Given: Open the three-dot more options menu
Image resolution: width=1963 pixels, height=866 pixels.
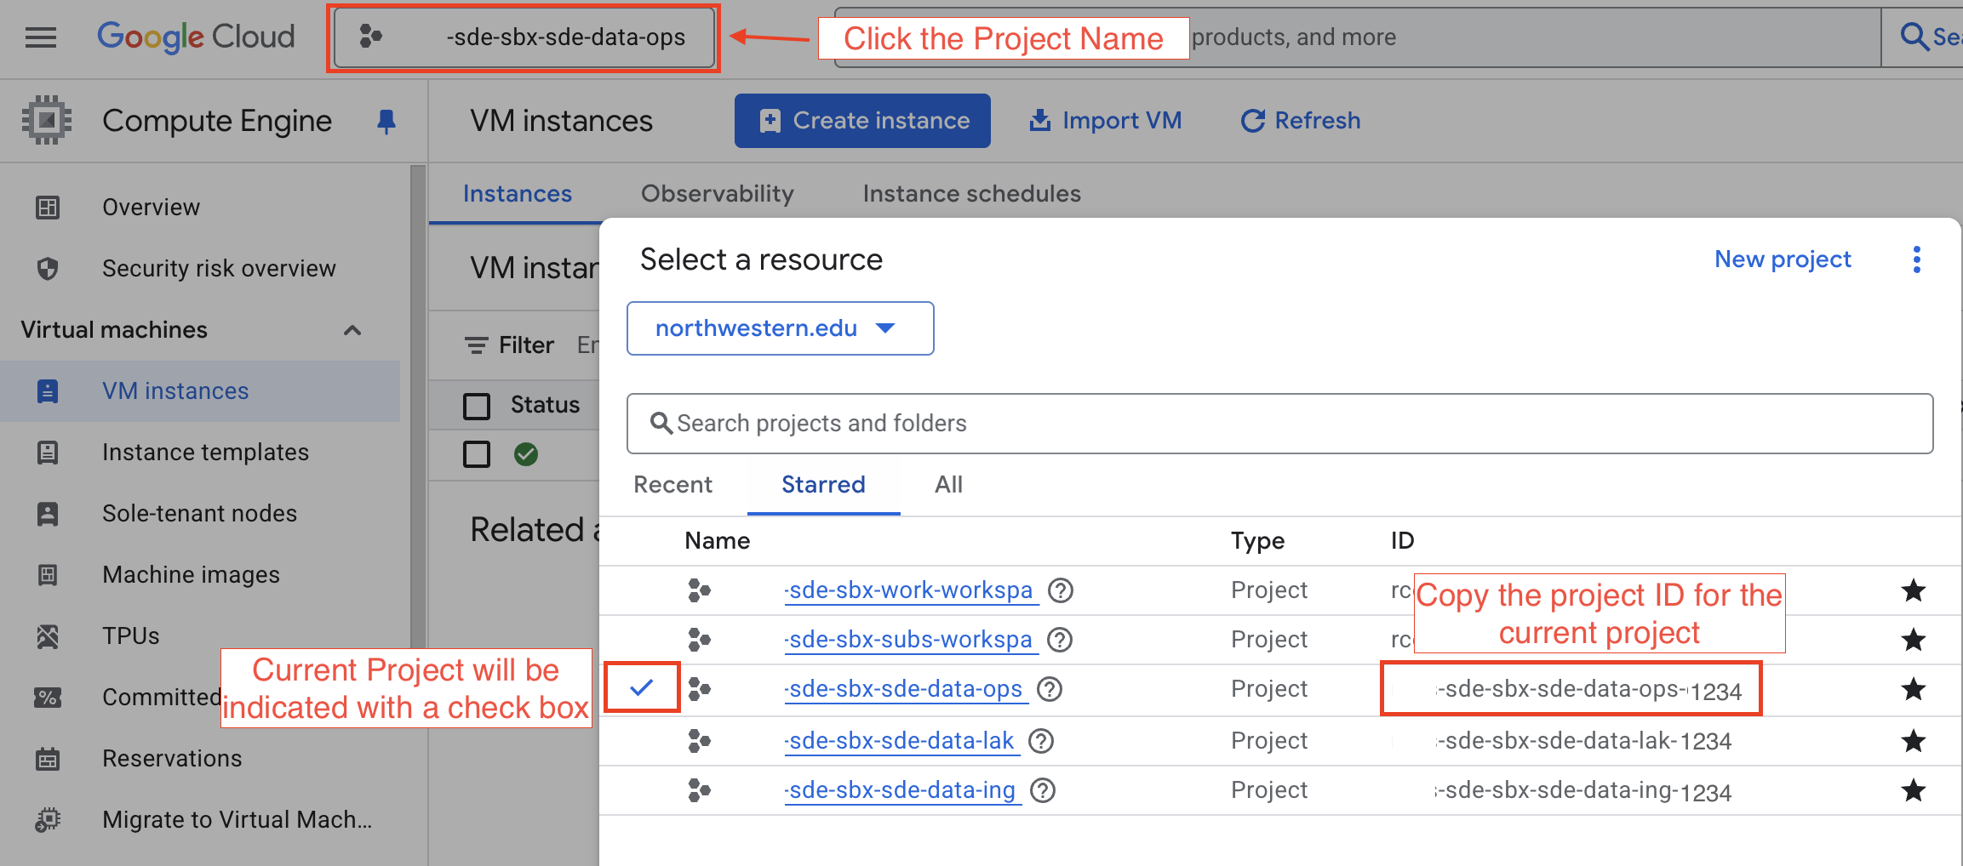Looking at the screenshot, I should (x=1916, y=259).
